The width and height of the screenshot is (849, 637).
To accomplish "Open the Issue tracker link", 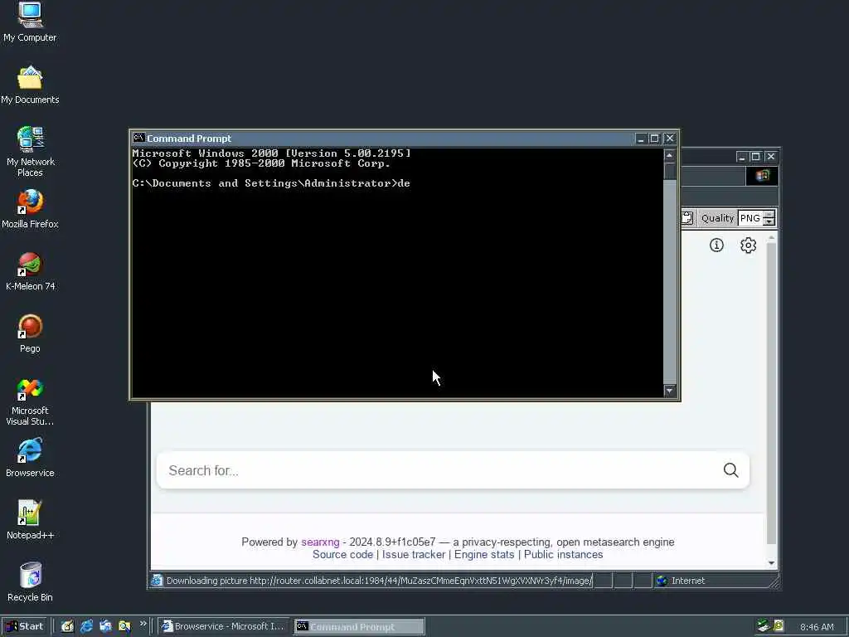I will tap(414, 555).
